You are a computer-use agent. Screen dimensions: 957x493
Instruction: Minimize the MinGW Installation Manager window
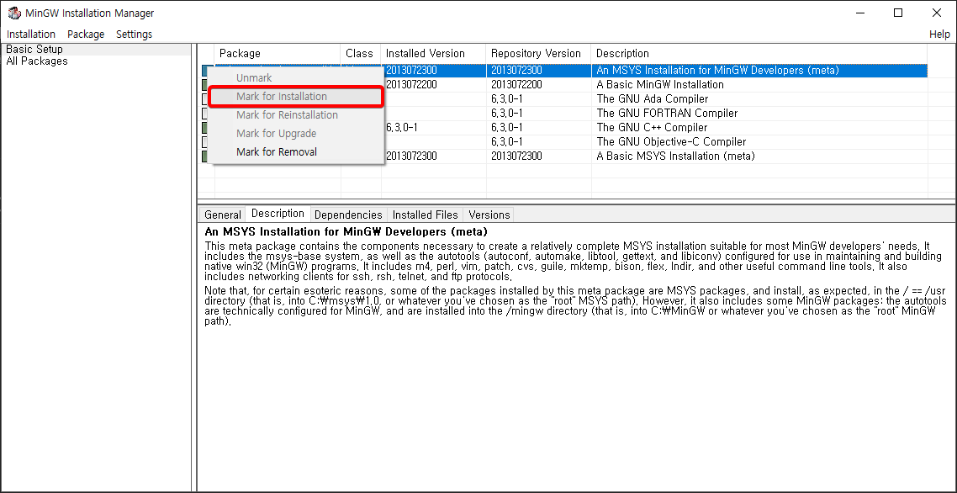click(x=860, y=13)
